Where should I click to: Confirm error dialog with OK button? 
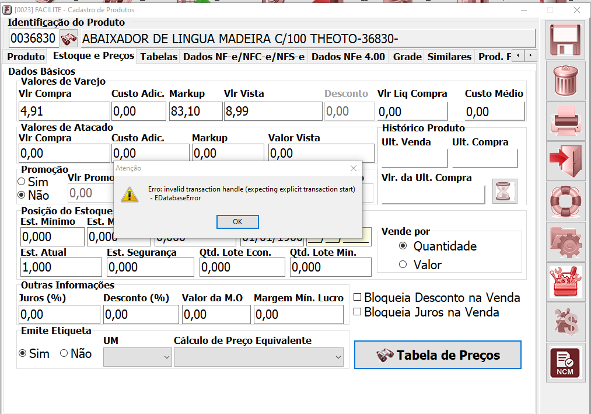point(237,222)
